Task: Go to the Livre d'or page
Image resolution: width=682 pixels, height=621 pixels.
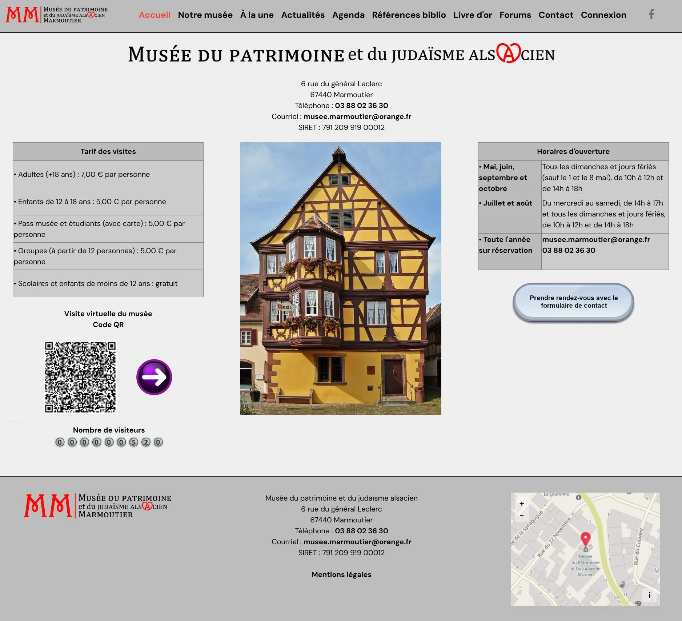Action: 472,15
